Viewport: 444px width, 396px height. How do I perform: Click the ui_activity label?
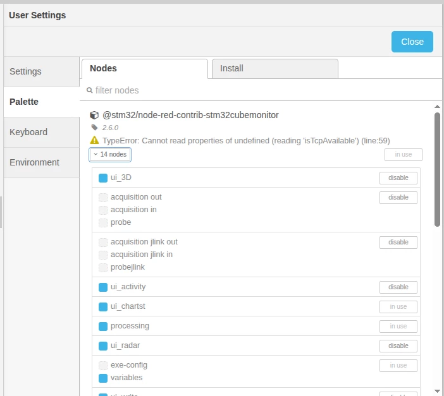pyautogui.click(x=128, y=287)
